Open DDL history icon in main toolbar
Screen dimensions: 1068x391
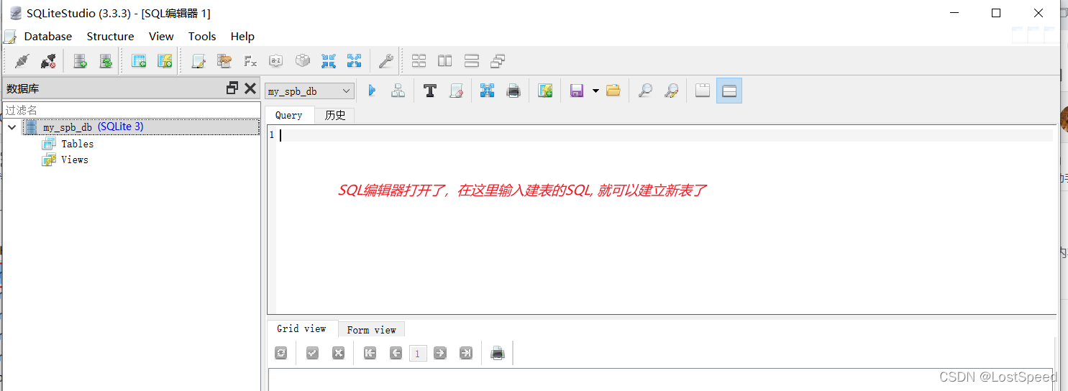coord(224,61)
